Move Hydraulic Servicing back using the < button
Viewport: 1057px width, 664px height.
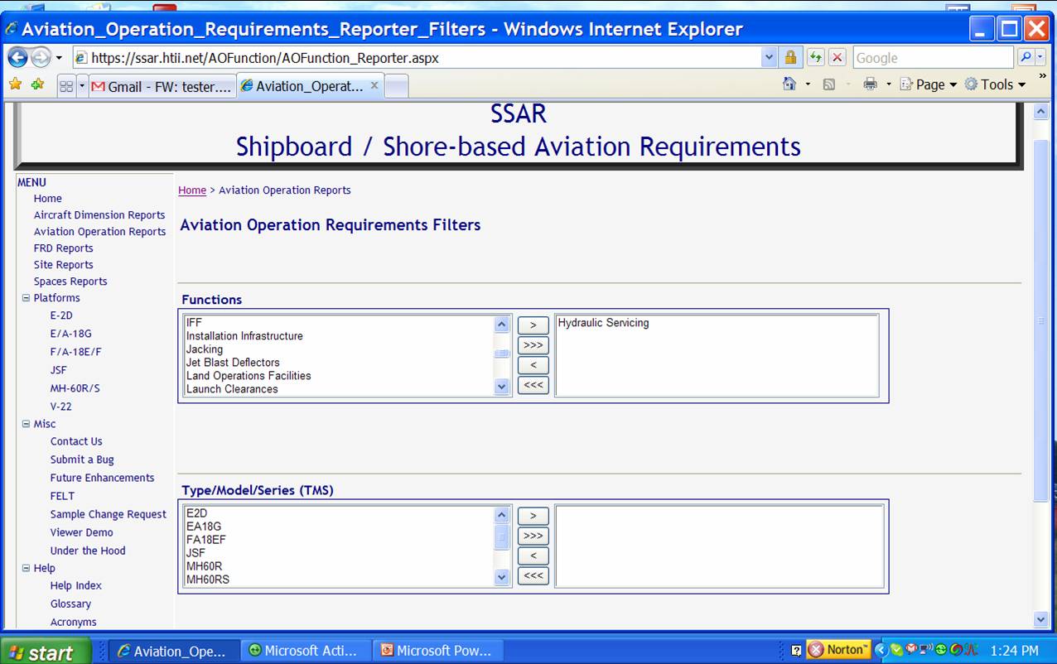(x=533, y=365)
